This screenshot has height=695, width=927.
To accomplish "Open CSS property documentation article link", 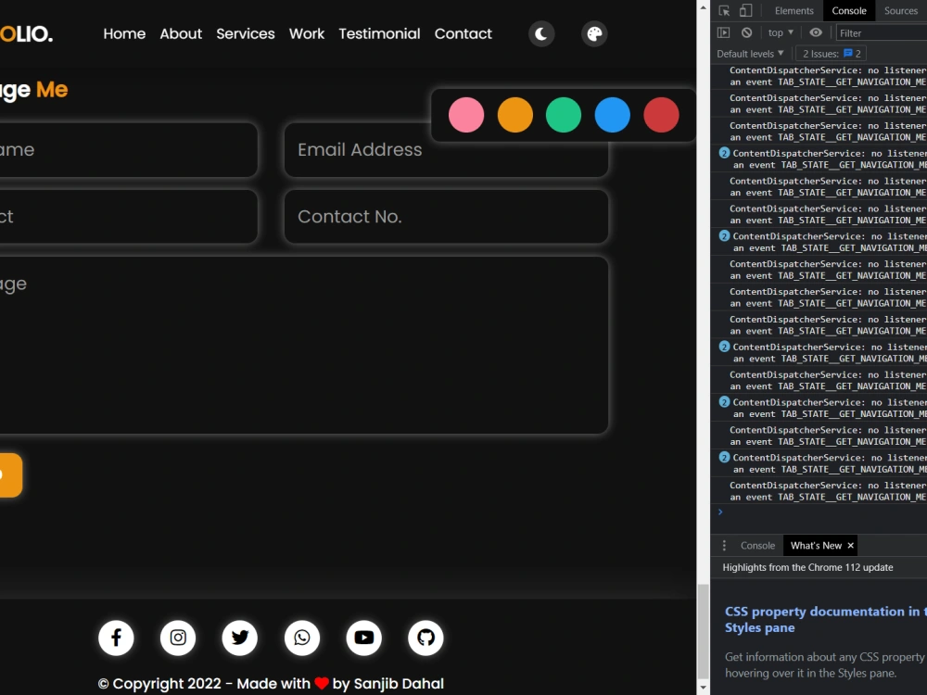I will 825,619.
